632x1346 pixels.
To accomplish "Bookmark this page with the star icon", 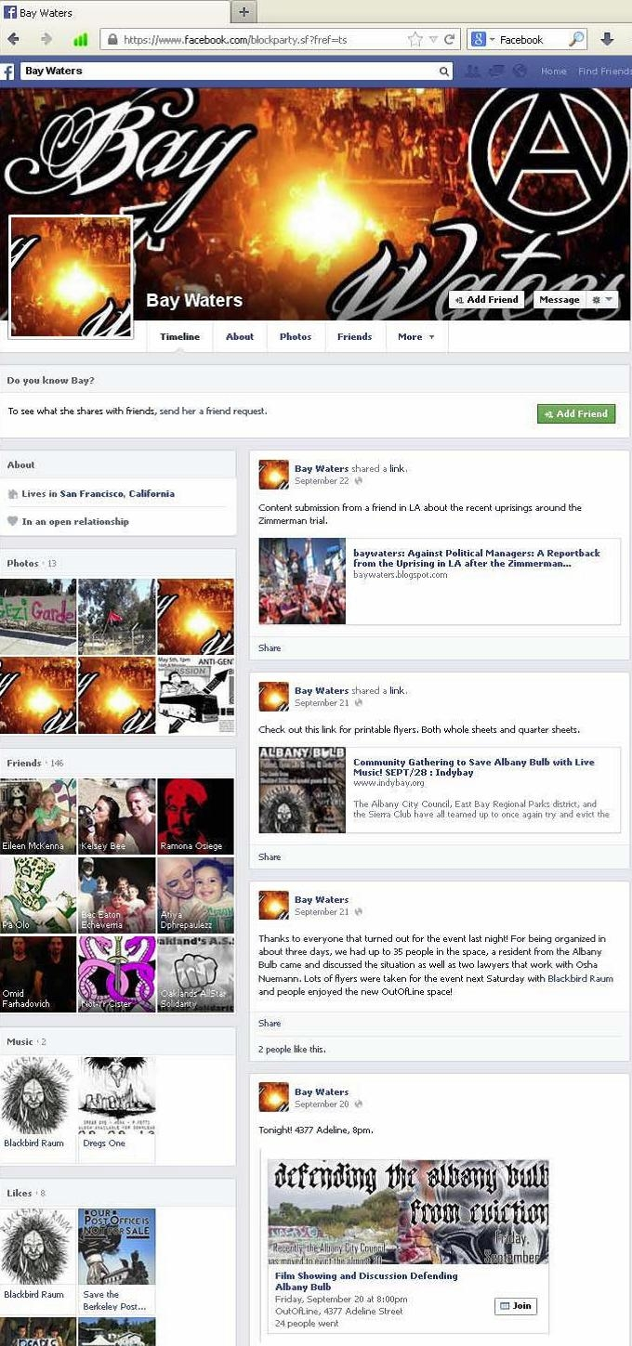I will tap(415, 39).
